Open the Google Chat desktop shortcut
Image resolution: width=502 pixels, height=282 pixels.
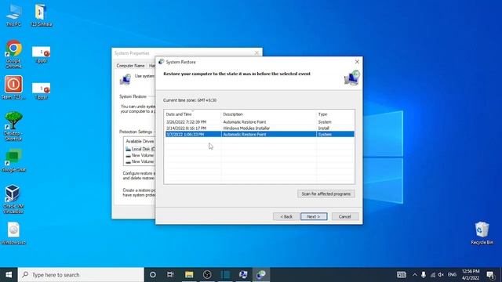tap(13, 161)
